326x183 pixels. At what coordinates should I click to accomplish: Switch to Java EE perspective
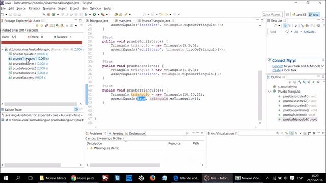[300, 15]
